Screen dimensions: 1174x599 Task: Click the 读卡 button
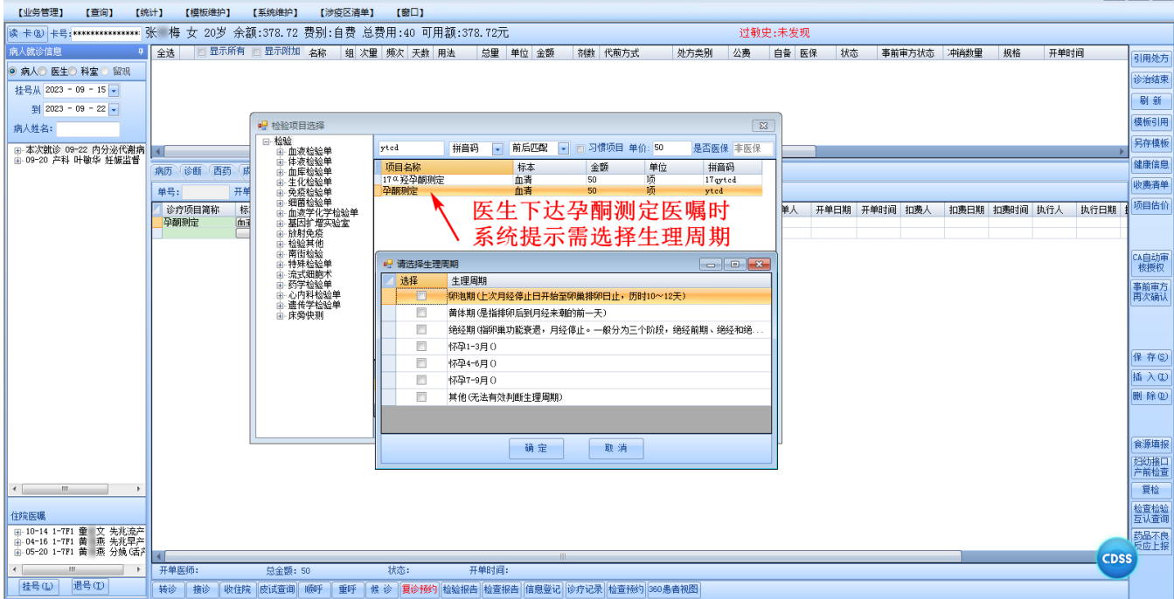coord(25,33)
